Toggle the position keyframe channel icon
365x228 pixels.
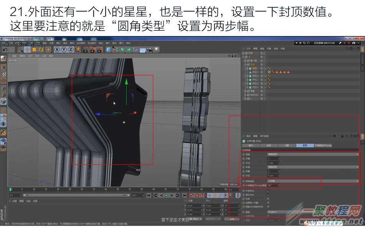pyautogui.click(x=209, y=195)
